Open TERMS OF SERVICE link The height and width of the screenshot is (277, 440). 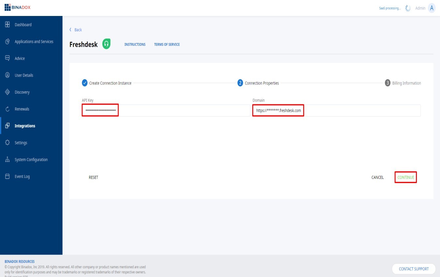[x=167, y=44]
